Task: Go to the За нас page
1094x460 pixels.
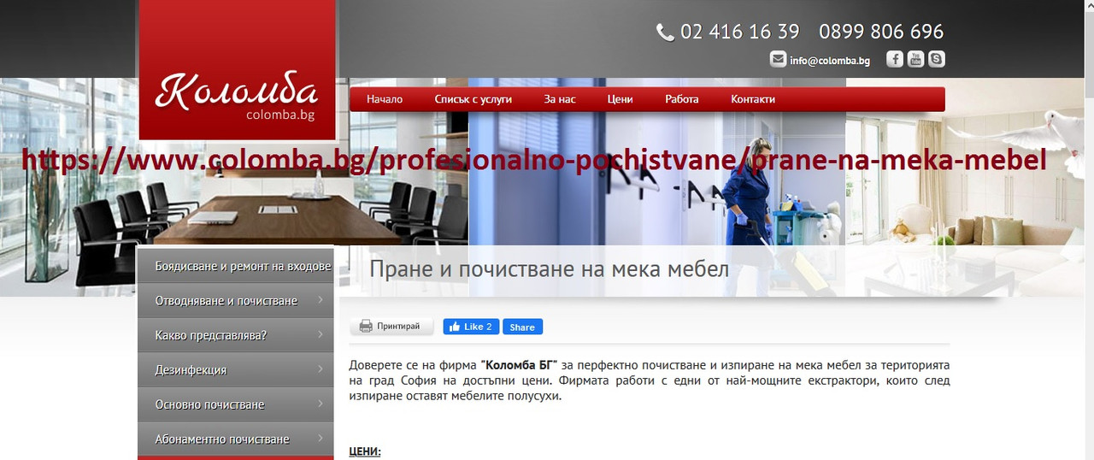Action: (x=560, y=99)
